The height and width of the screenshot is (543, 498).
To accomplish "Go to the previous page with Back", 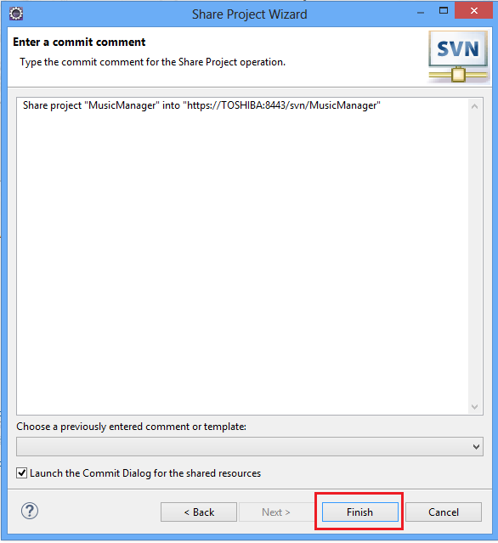I will 199,512.
